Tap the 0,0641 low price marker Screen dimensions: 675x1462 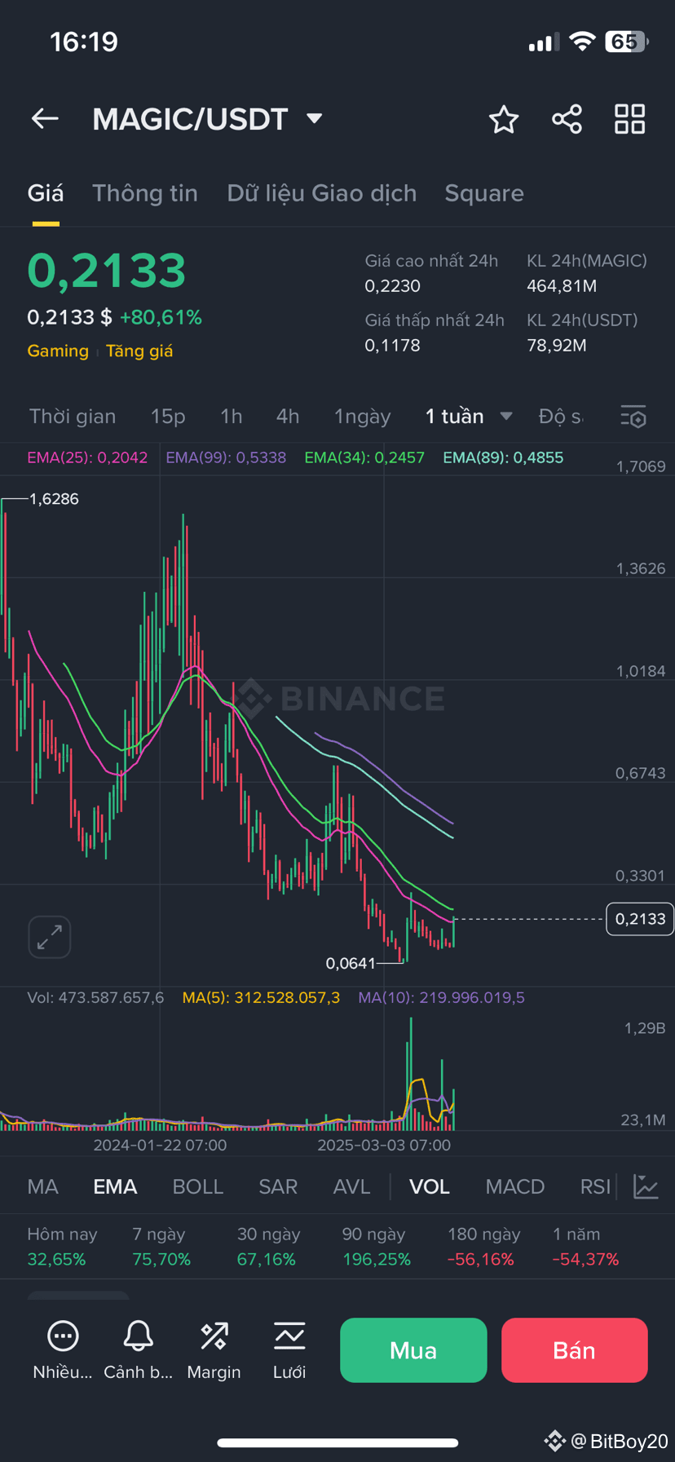pos(351,963)
